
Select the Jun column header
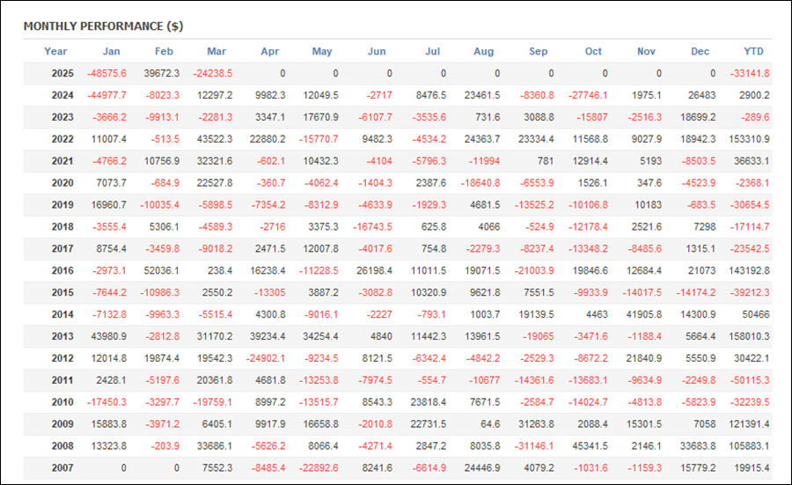(377, 51)
